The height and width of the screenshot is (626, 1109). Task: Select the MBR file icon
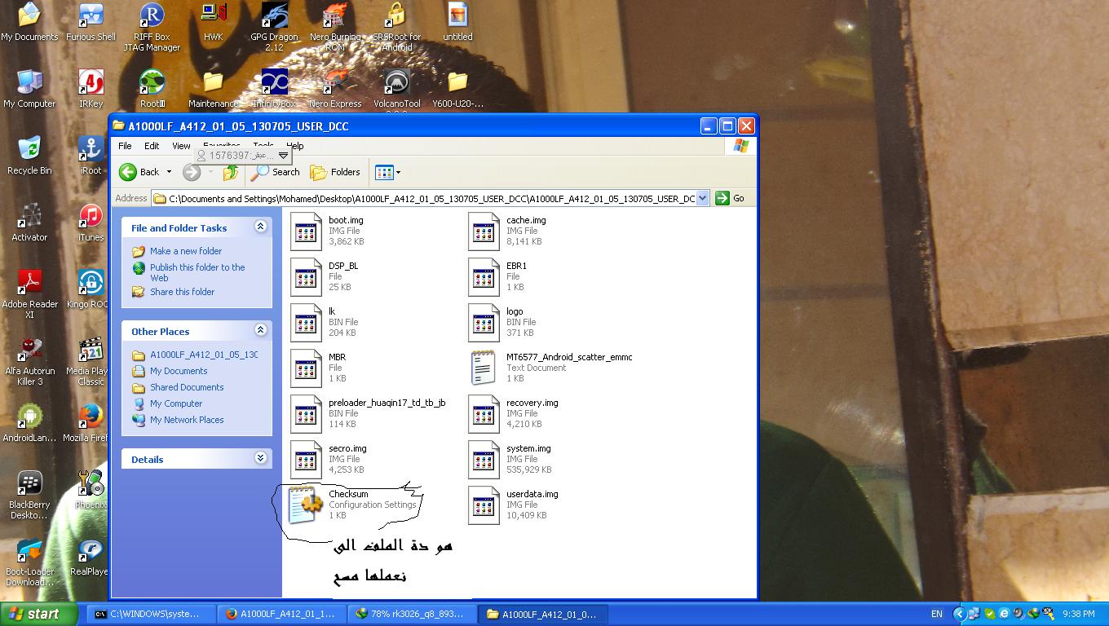307,368
